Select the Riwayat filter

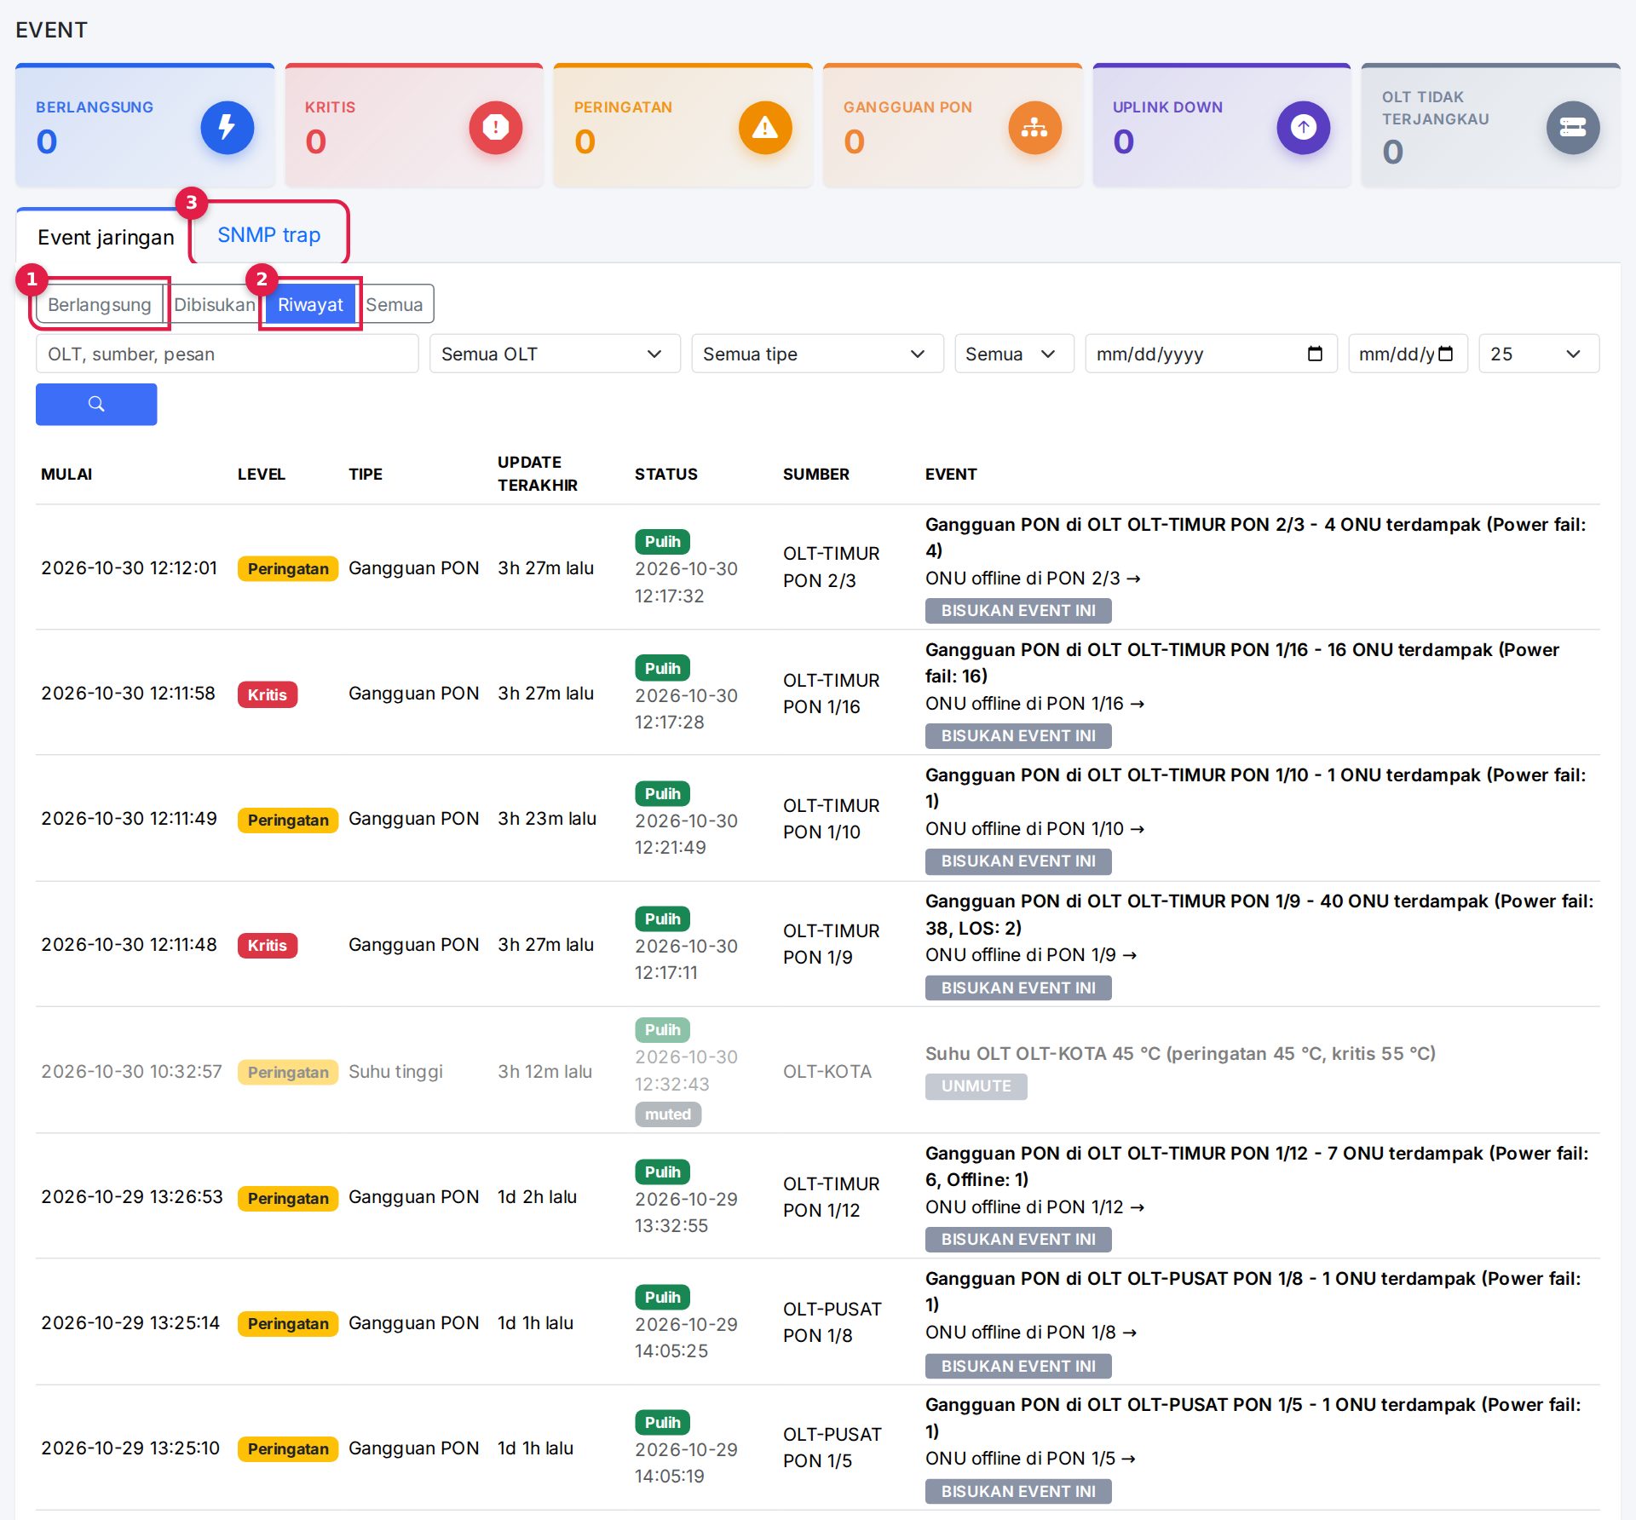[310, 304]
